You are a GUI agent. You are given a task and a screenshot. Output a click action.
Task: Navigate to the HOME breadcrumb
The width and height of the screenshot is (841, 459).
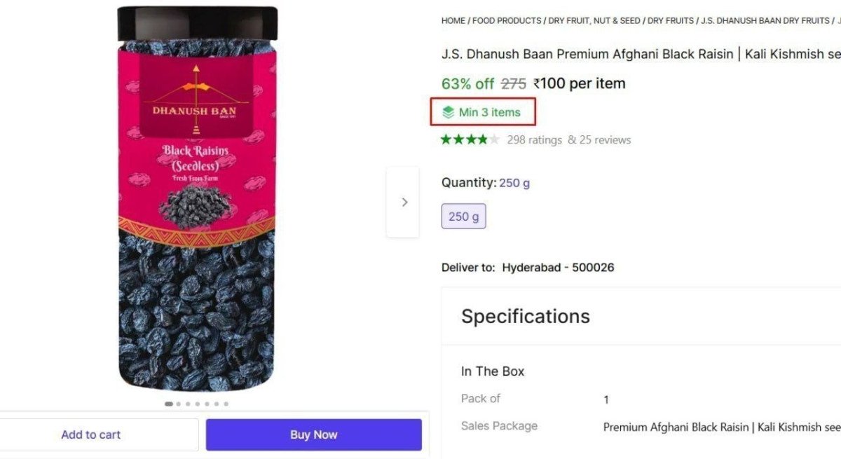click(x=452, y=20)
